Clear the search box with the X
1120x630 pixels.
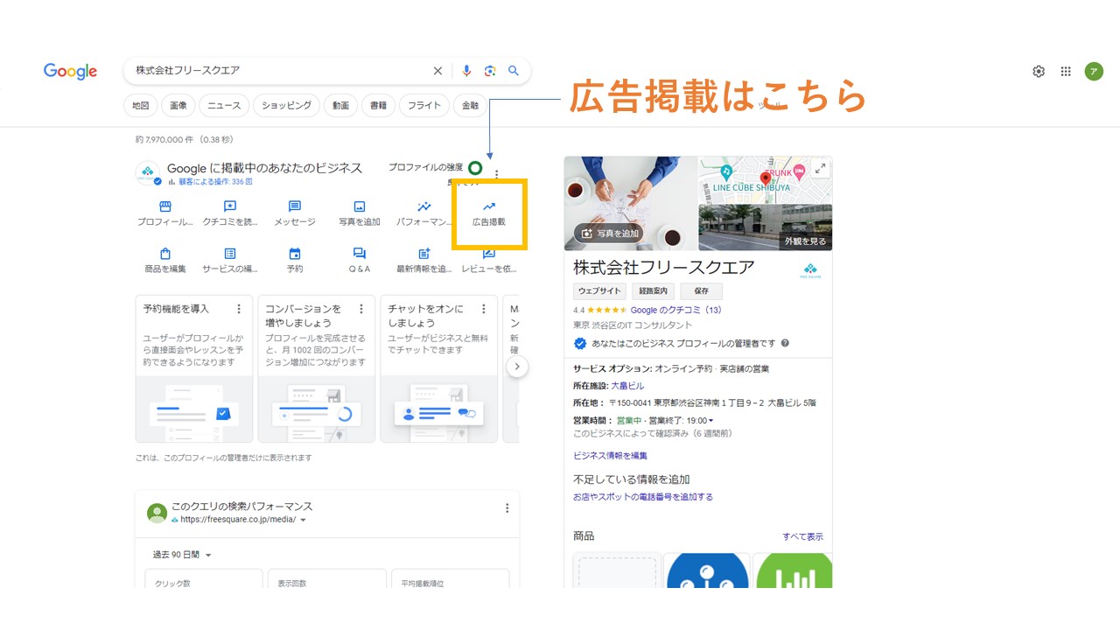(437, 71)
